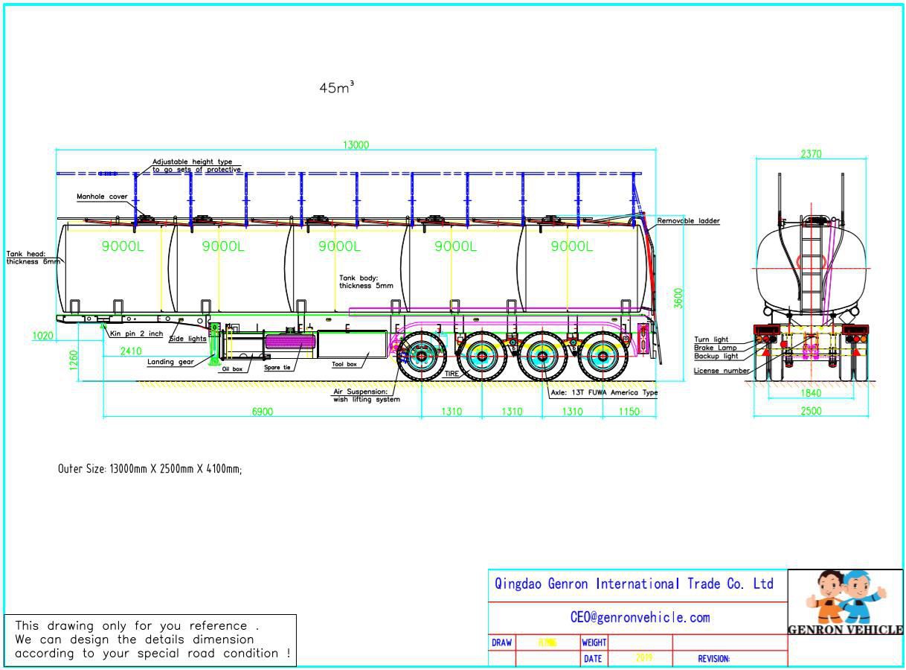The height and width of the screenshot is (670, 906).
Task: Click the Qingdao Genron International Trade company name
Action: pos(634,584)
